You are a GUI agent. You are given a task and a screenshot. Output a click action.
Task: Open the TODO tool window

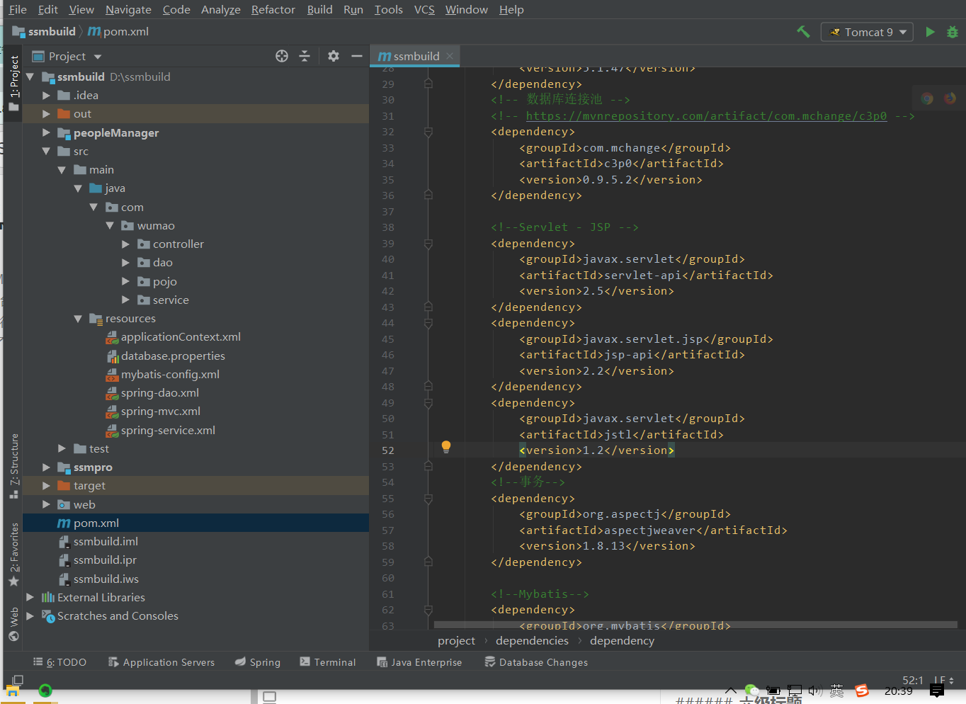tap(60, 662)
